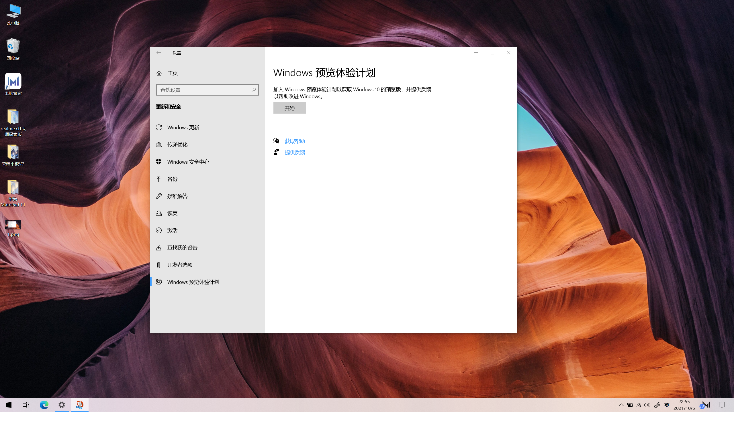734x445 pixels.
Task: Click the Wi-Fi network tray icon
Action: pyautogui.click(x=639, y=405)
